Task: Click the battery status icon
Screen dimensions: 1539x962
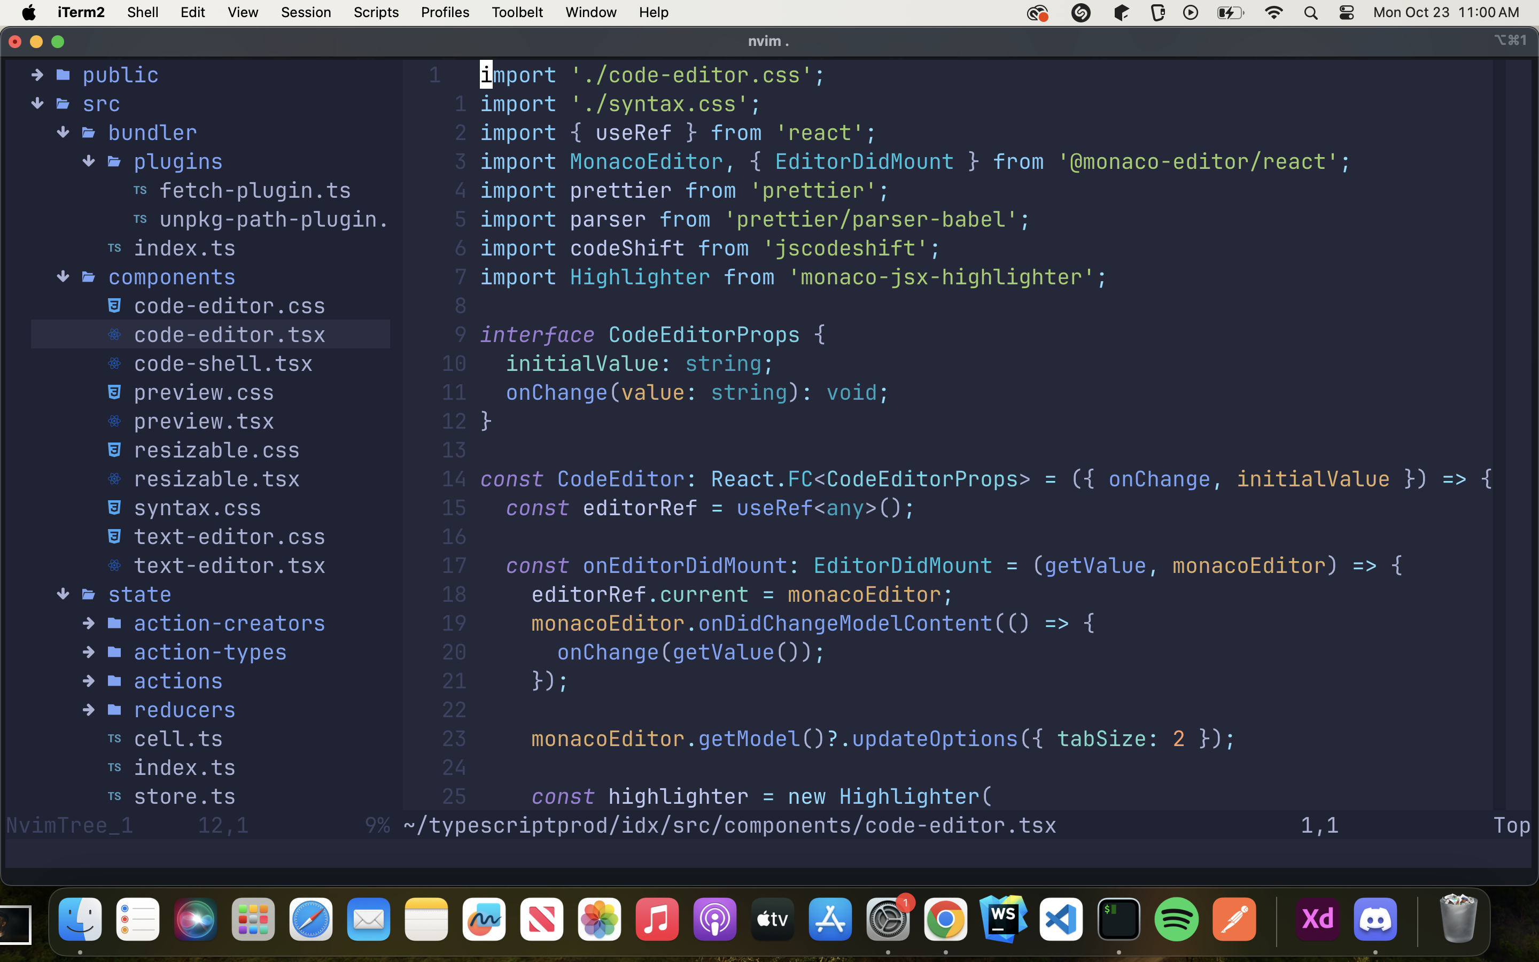Action: (x=1230, y=13)
